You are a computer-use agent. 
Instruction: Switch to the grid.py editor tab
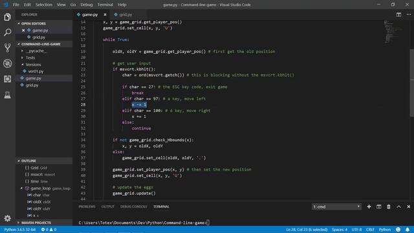click(125, 14)
